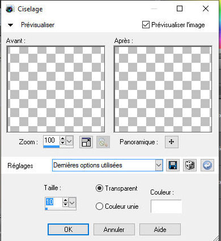Open the Taille value dropdown arrow

click(73, 203)
